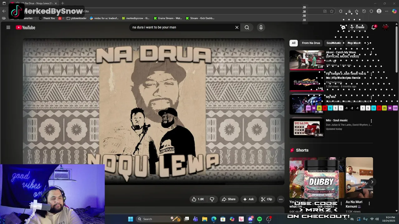
Task: Select the From Na Drua chip
Action: (x=311, y=43)
